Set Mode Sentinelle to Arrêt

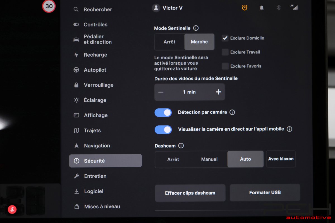tap(169, 42)
